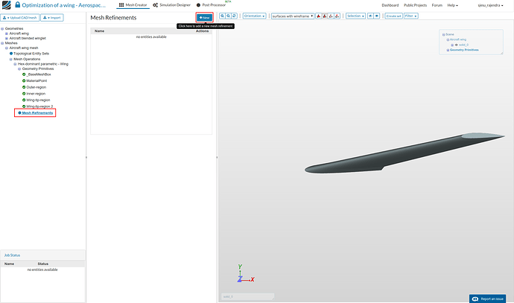The height and width of the screenshot is (303, 514).
Task: Go to the Dashboard
Action: point(390,5)
